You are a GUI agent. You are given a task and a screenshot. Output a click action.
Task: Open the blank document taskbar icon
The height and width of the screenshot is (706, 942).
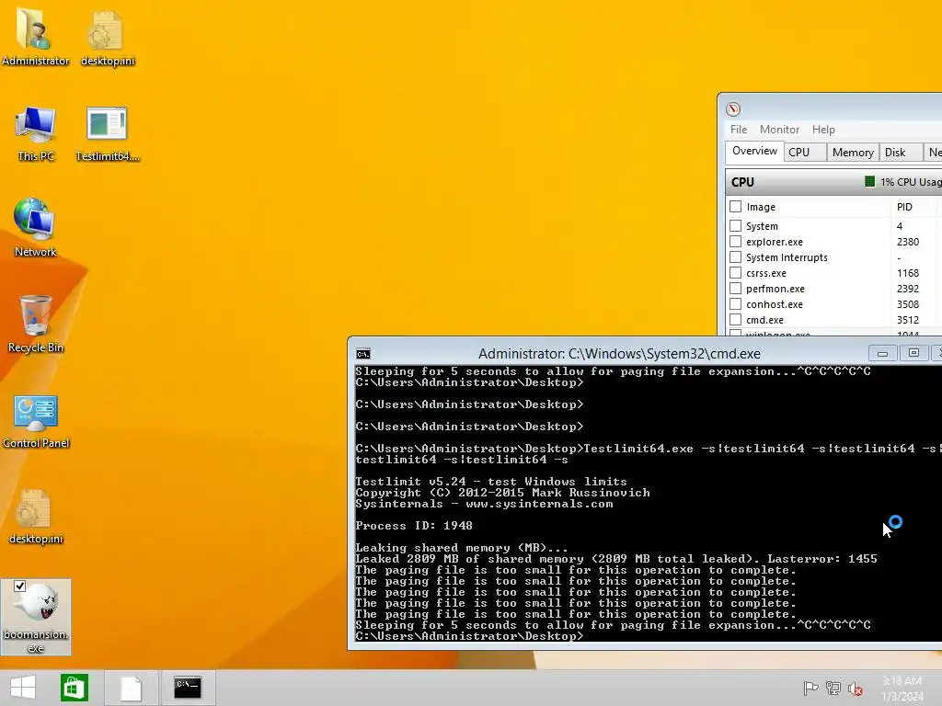pyautogui.click(x=131, y=688)
